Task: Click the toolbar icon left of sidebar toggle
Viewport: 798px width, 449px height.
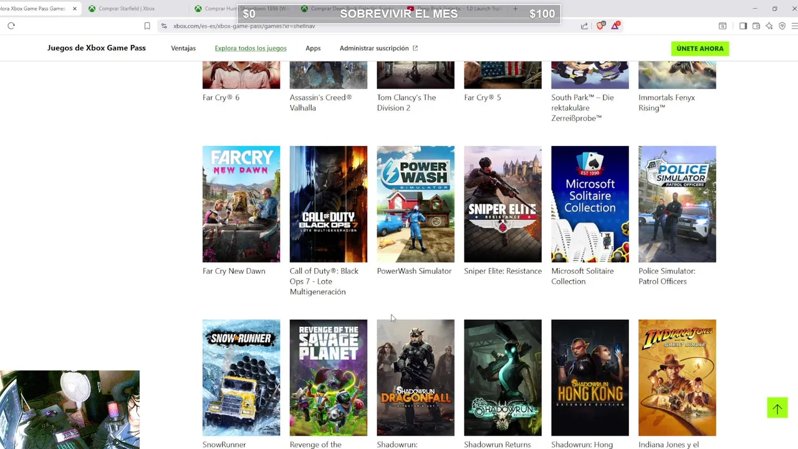Action: 723,26
